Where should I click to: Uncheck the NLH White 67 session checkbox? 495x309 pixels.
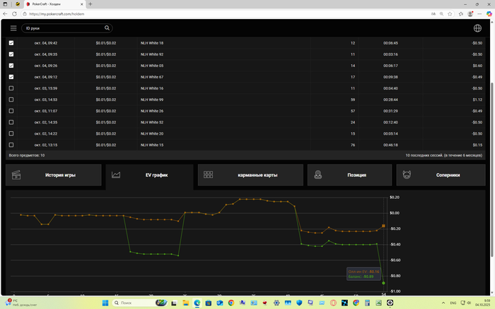[11, 77]
